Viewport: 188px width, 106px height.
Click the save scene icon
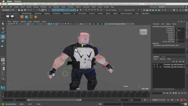coord(25,10)
